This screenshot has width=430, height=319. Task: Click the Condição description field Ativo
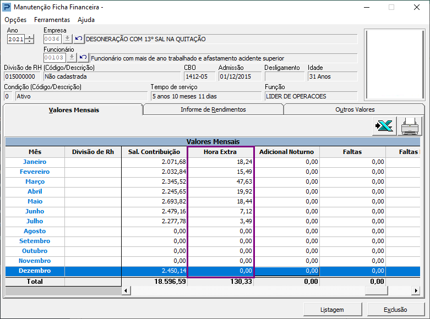[x=81, y=96]
